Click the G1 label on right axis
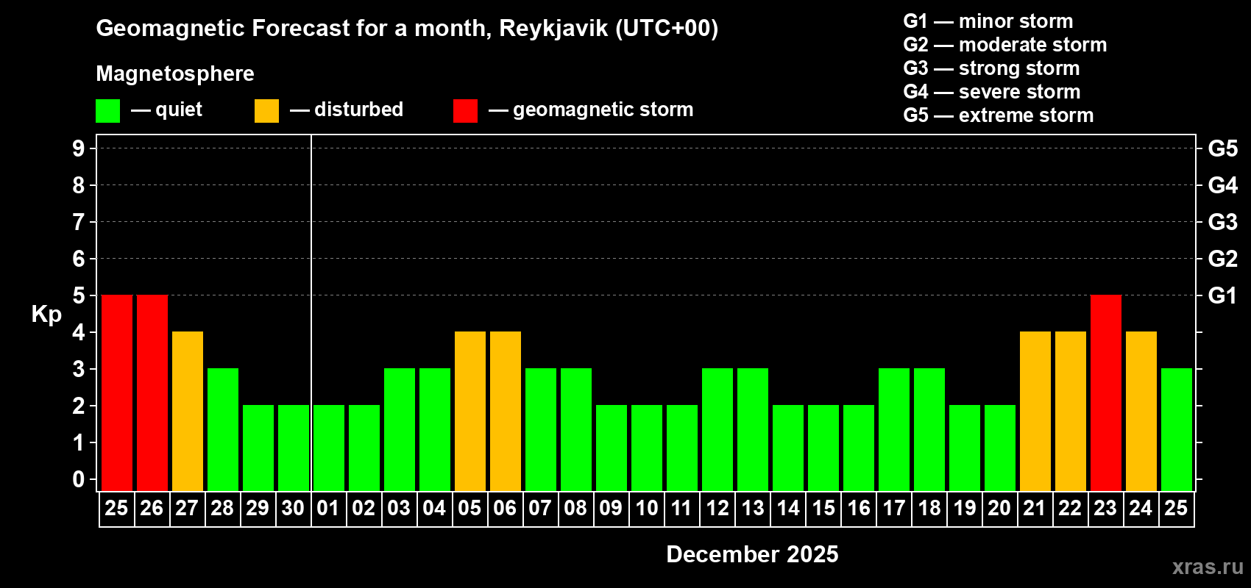The height and width of the screenshot is (588, 1251). [1222, 295]
